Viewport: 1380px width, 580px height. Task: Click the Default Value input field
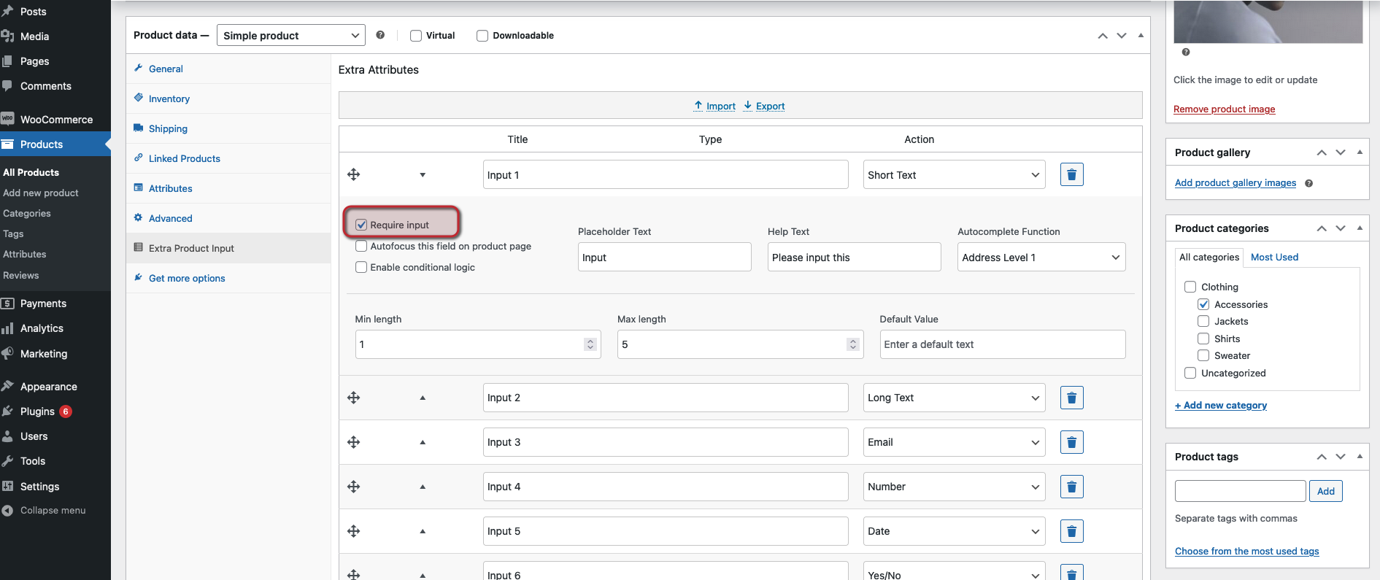(x=1002, y=344)
